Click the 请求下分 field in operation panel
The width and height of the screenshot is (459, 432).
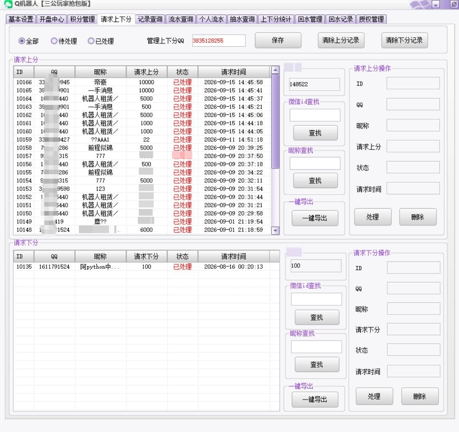tap(414, 329)
